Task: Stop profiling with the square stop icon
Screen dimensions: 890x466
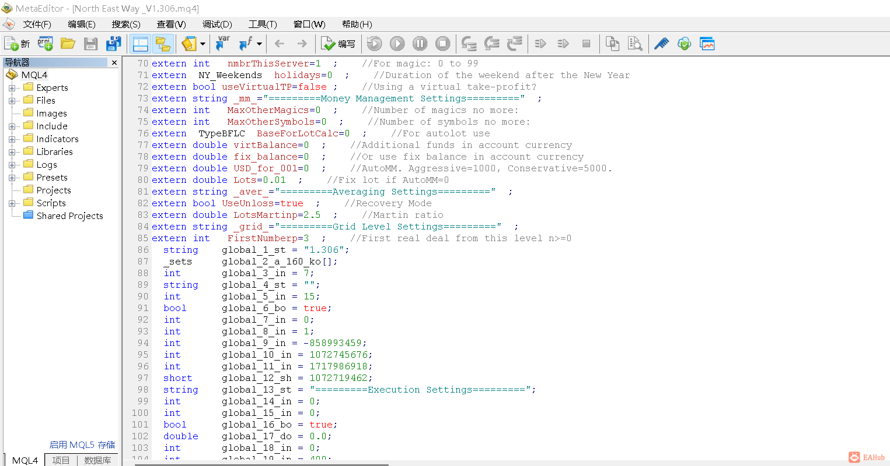Action: tap(587, 44)
